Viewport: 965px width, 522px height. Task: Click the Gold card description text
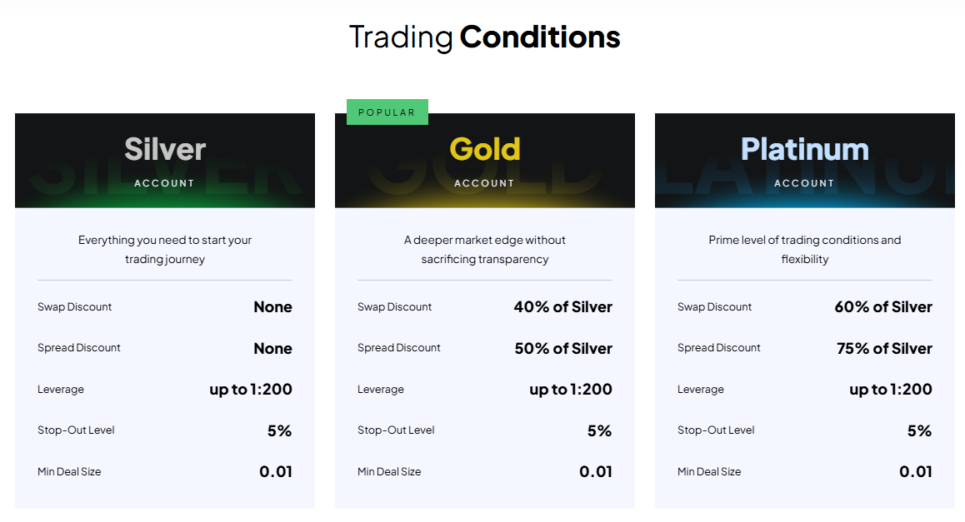[484, 249]
